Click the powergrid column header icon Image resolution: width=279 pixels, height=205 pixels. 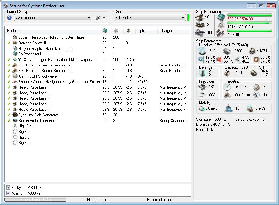coord(116,31)
